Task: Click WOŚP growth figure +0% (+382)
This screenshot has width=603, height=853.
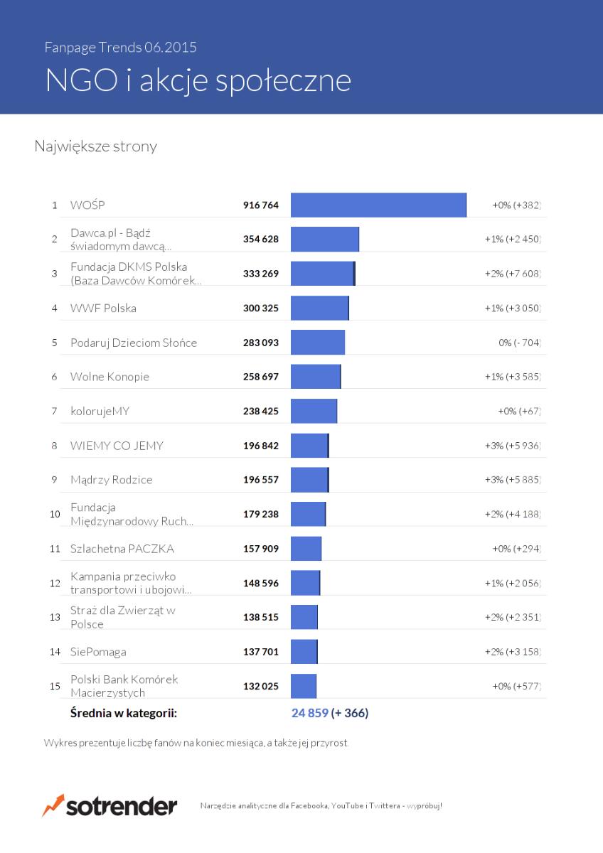Action: click(517, 205)
